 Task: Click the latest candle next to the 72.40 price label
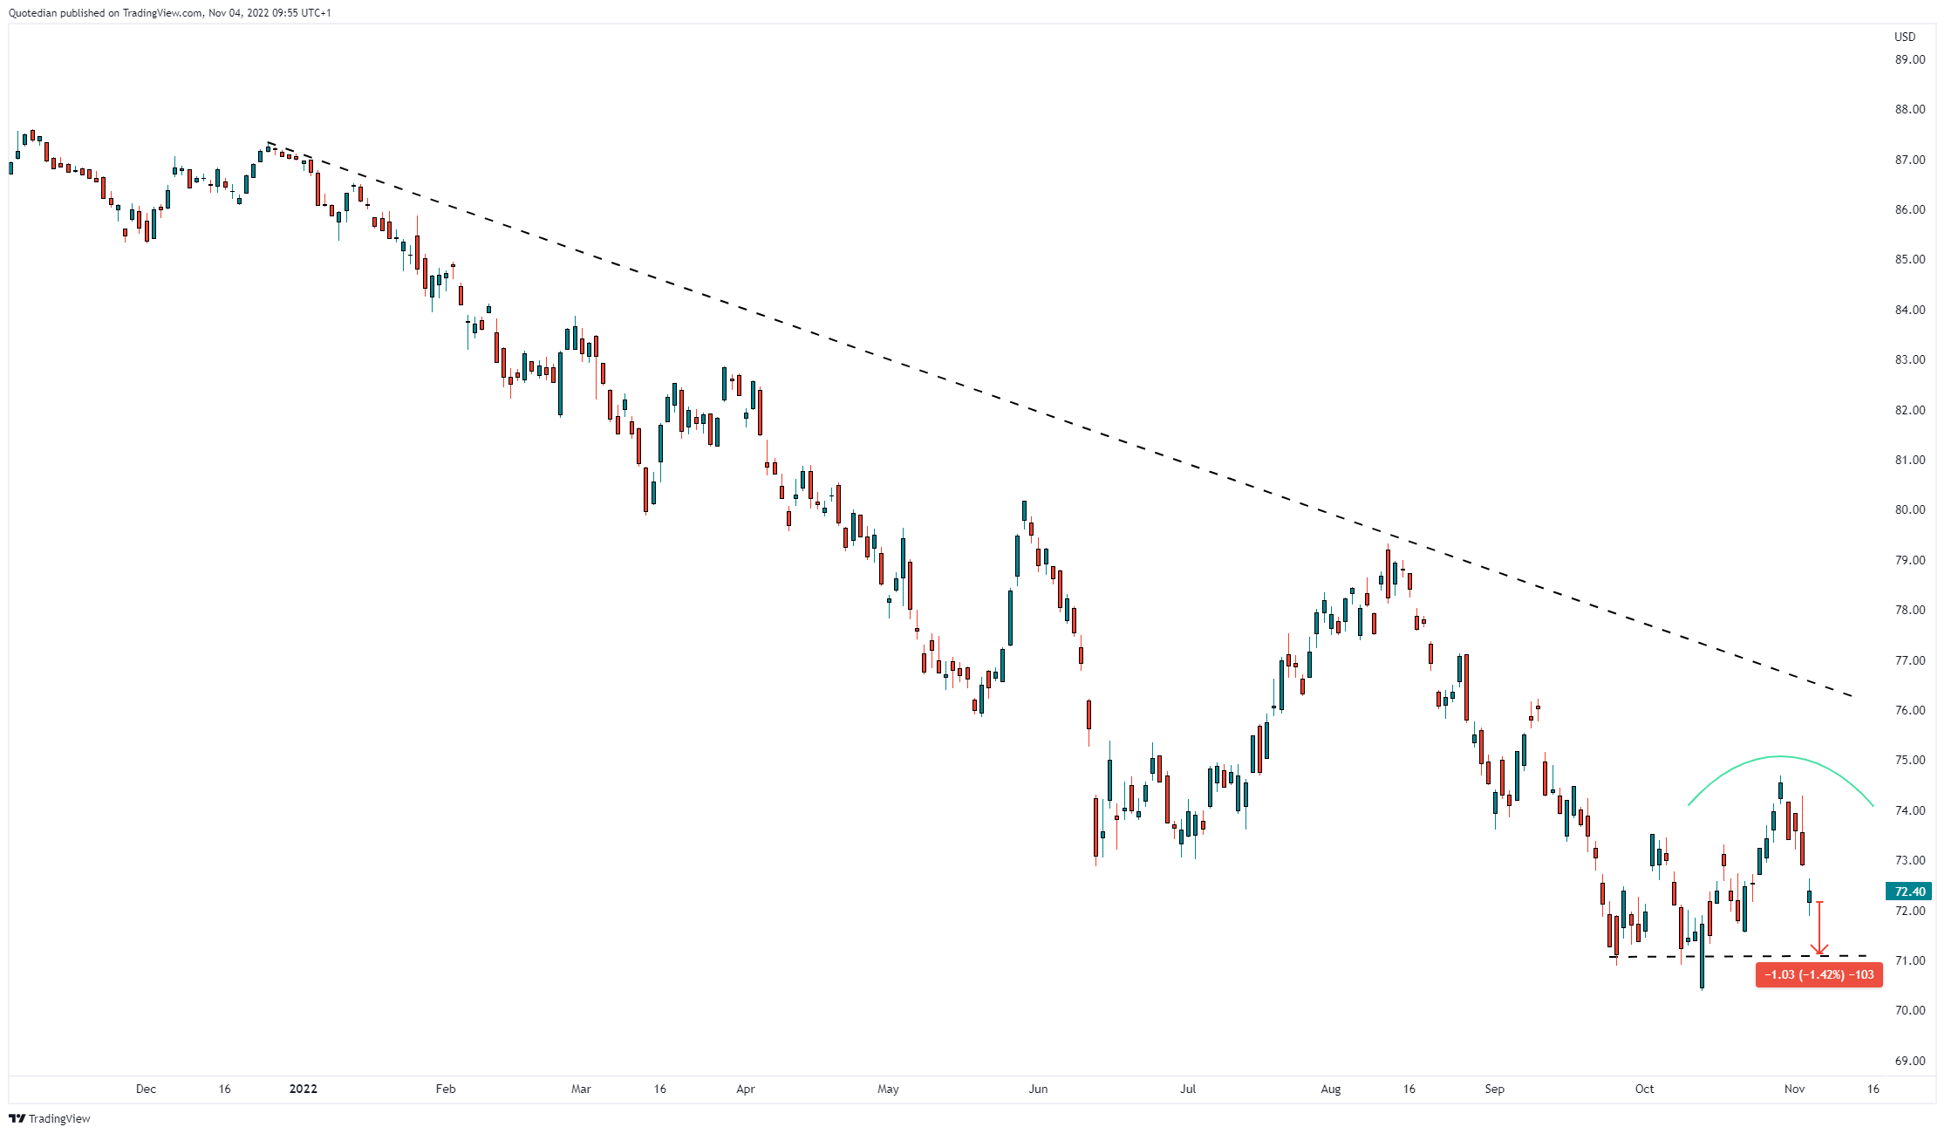(1810, 896)
